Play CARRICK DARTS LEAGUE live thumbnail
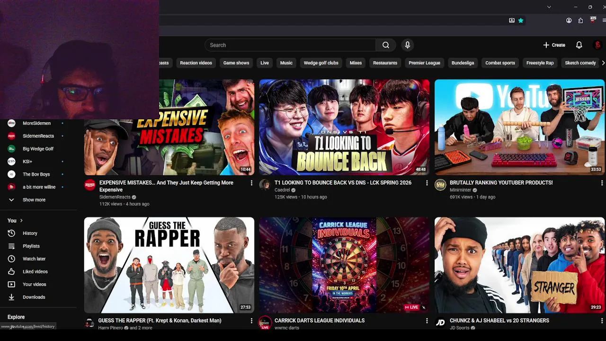This screenshot has height=341, width=606. (344, 265)
